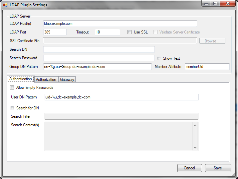Click the resize grip at window corner
The height and width of the screenshot is (179, 238).
coord(234,175)
